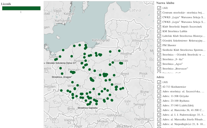This screenshot has height=128, width=207.
Task: Toggle Strzelnica „Brzeszcze" checkbox
Action: [x=159, y=69]
